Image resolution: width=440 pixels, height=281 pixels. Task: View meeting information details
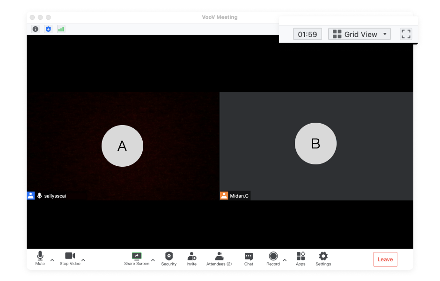(36, 29)
